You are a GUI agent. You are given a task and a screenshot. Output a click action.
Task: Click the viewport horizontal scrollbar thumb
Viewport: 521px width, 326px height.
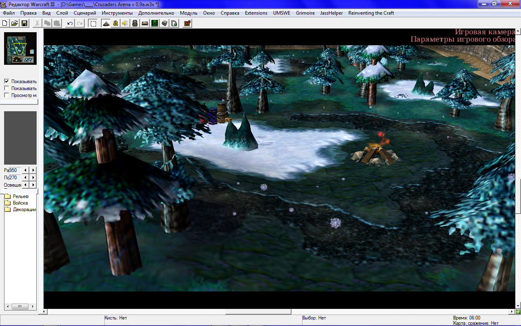tap(258, 312)
